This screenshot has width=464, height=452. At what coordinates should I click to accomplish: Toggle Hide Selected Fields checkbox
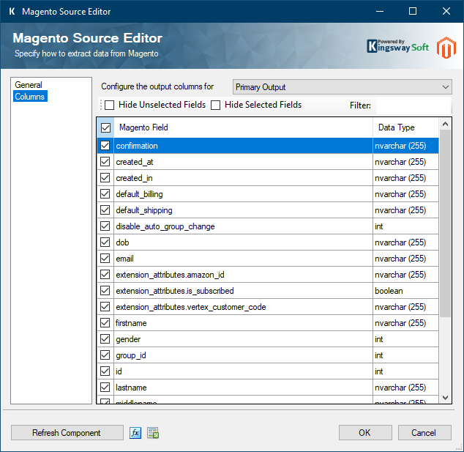coord(215,105)
